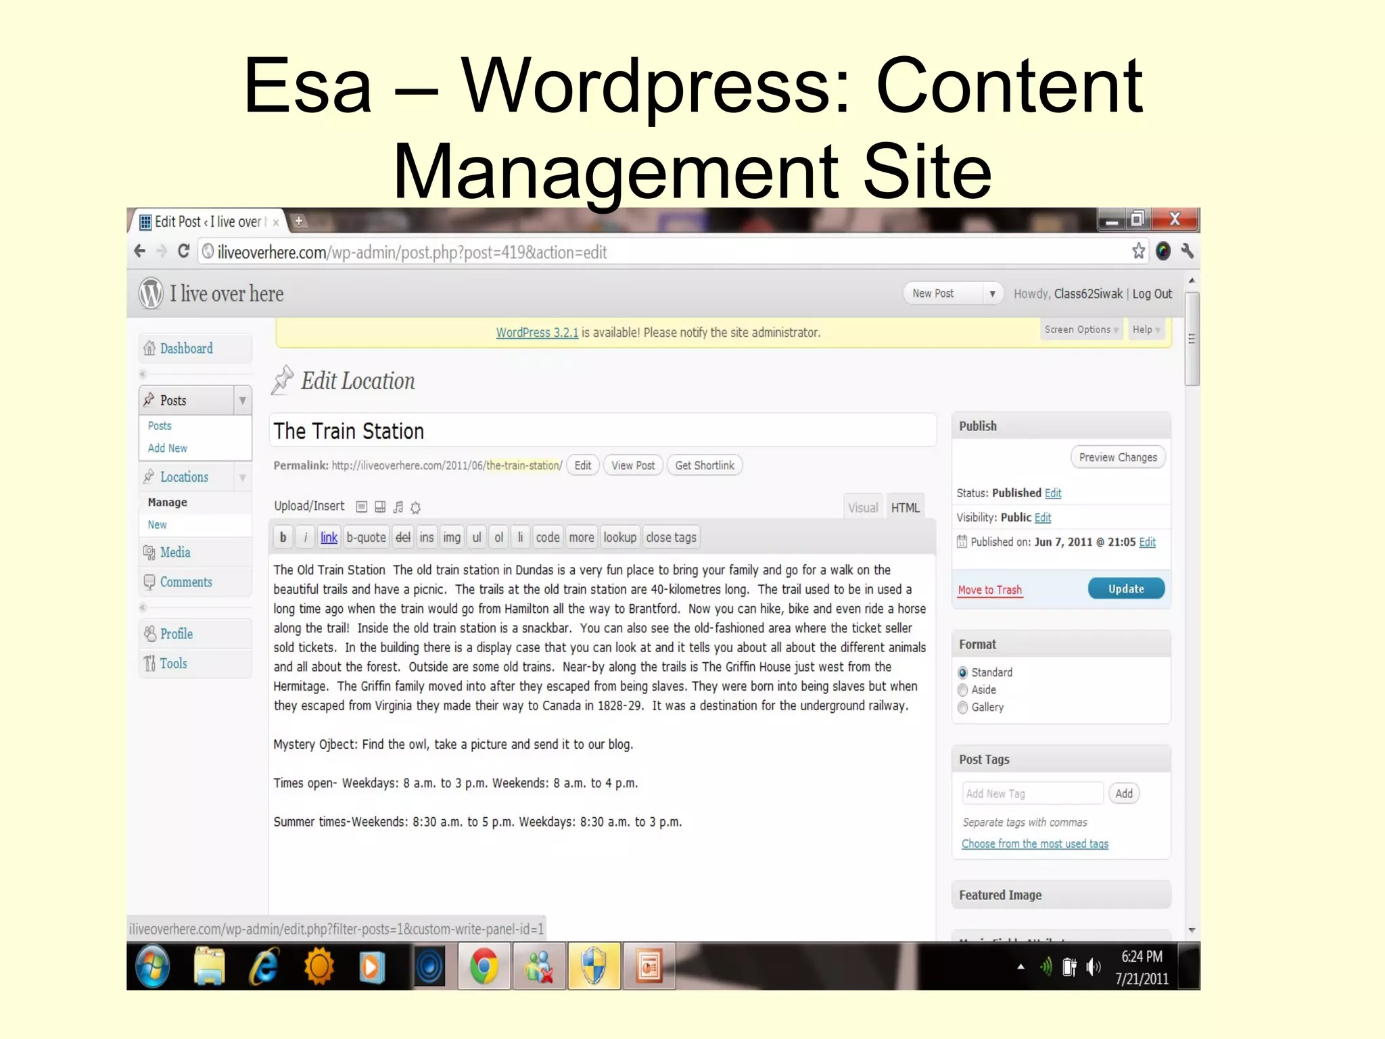Click the Add New Tag input field
Screen dimensions: 1385x1039
[x=1033, y=793]
